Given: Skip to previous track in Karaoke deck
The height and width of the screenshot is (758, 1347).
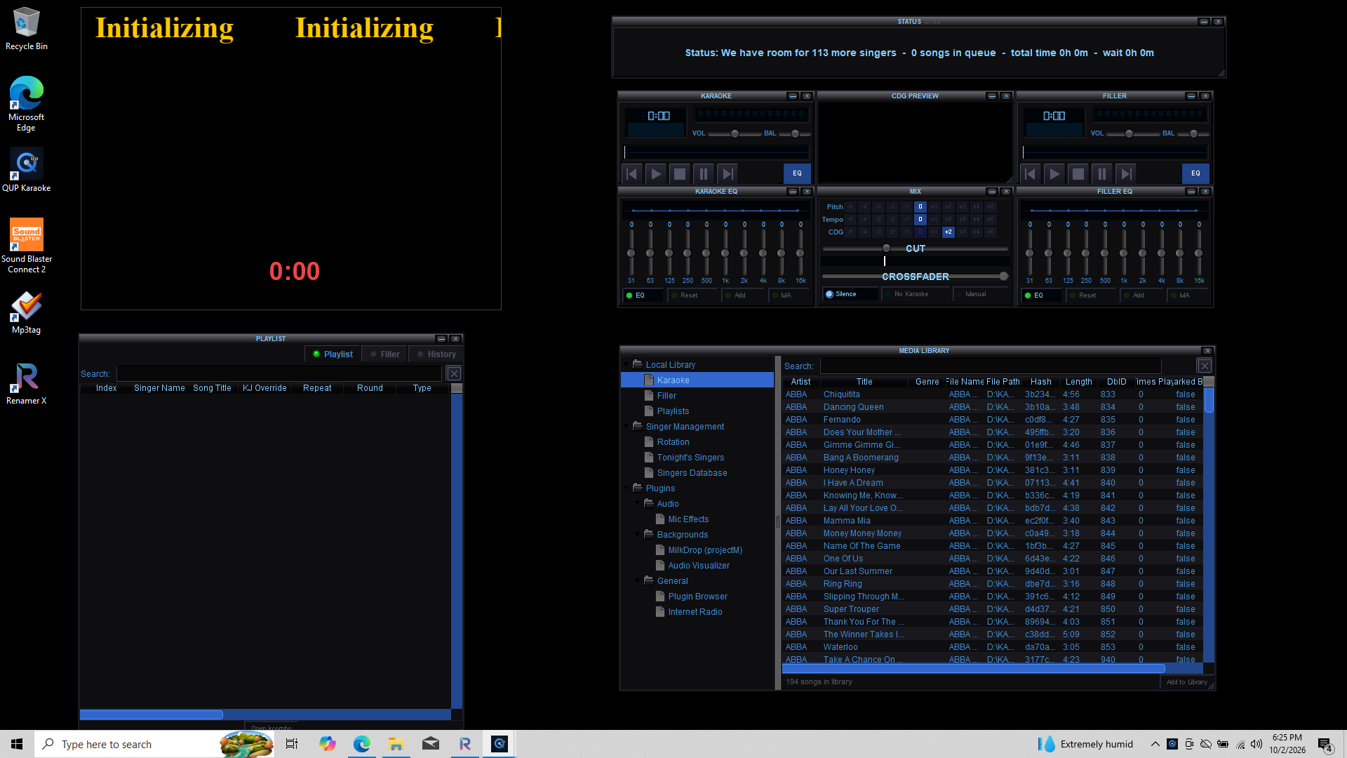Looking at the screenshot, I should pyautogui.click(x=631, y=174).
